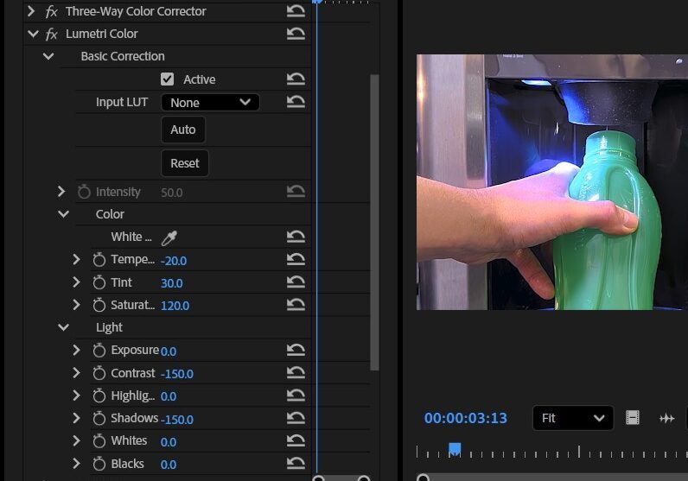Toggle animation stopwatch for Temperature
Image resolution: width=688 pixels, height=481 pixels.
99,260
